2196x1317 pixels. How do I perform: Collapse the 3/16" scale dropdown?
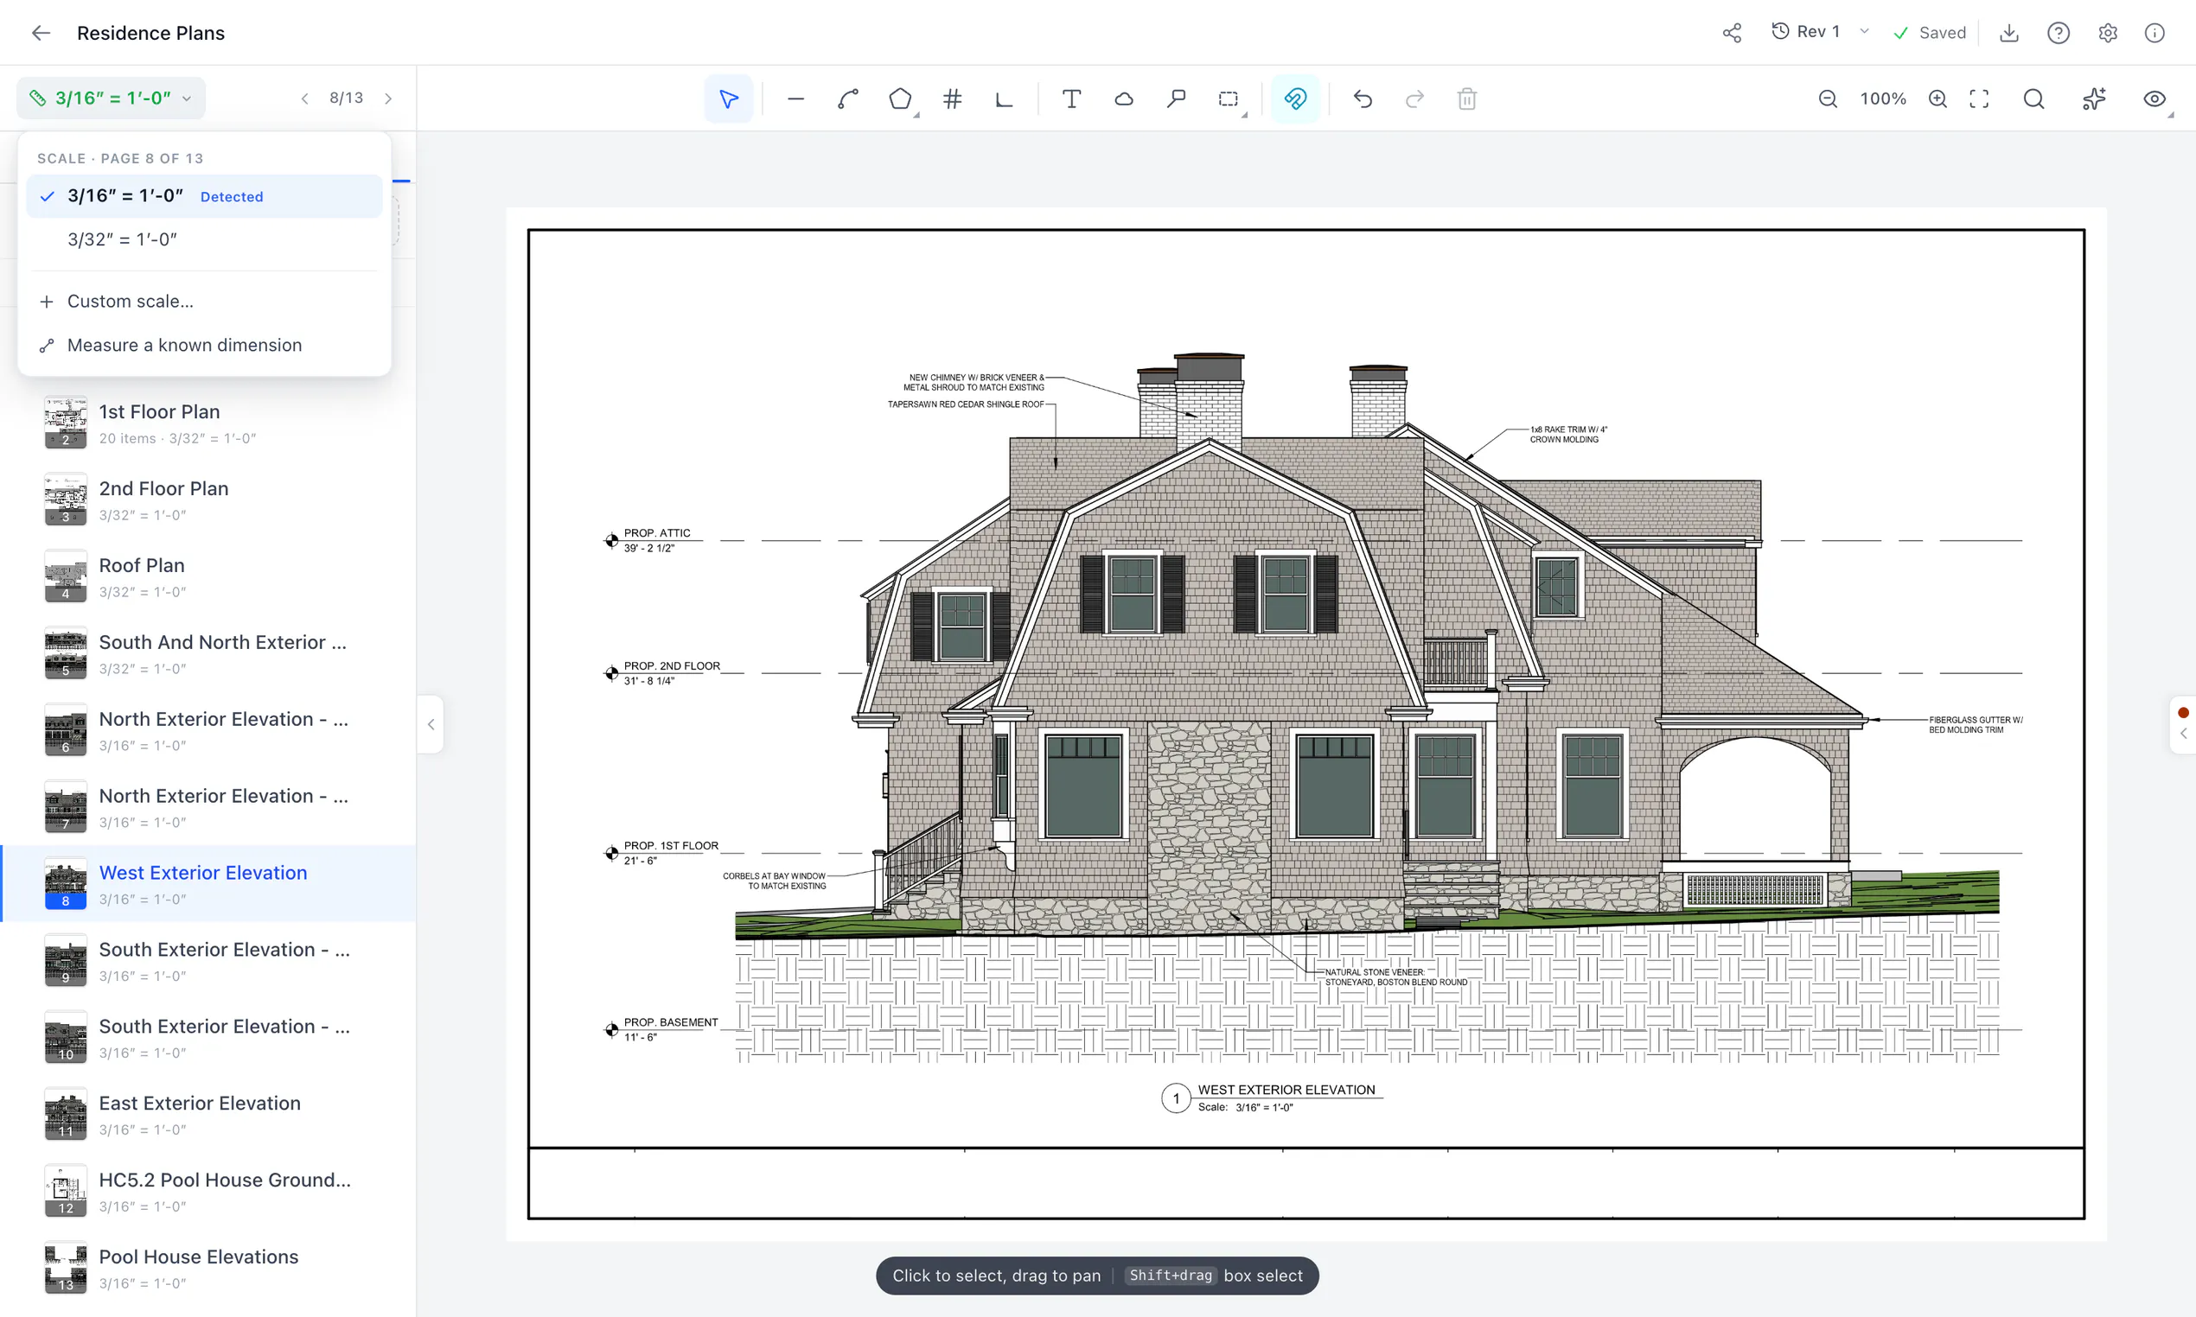pyautogui.click(x=111, y=98)
